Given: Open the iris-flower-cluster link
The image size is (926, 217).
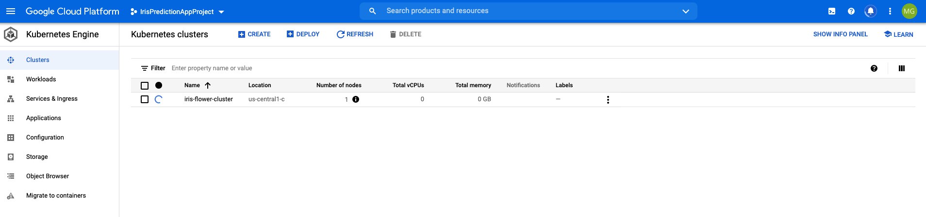Looking at the screenshot, I should pyautogui.click(x=208, y=99).
